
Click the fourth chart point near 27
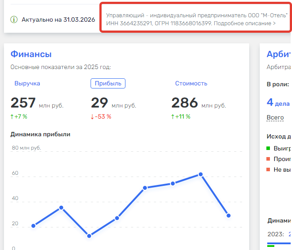tap(117, 218)
